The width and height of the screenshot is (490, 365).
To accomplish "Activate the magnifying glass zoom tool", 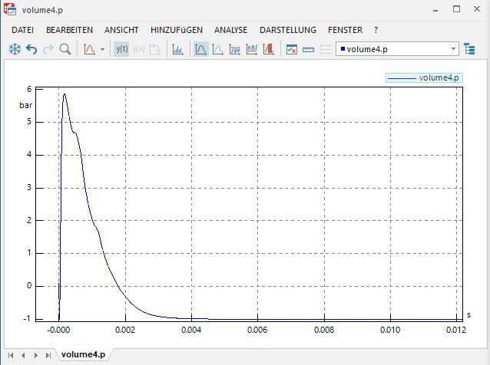I will click(x=65, y=49).
